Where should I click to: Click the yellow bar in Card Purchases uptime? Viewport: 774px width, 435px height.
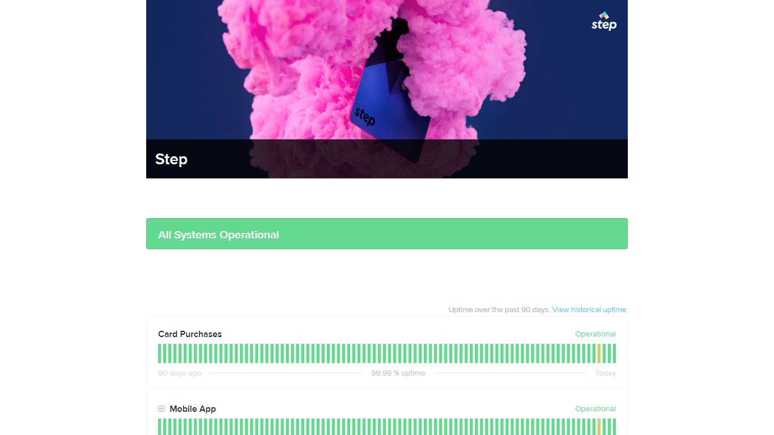(x=599, y=353)
